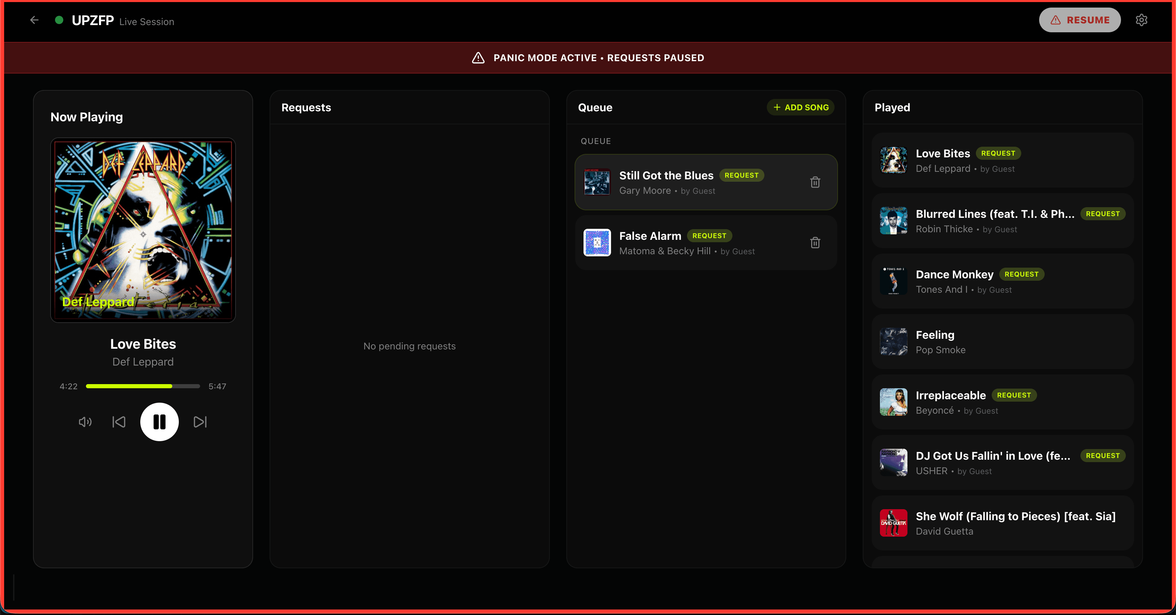The image size is (1176, 615).
Task: Go back to the previous track
Action: [119, 422]
